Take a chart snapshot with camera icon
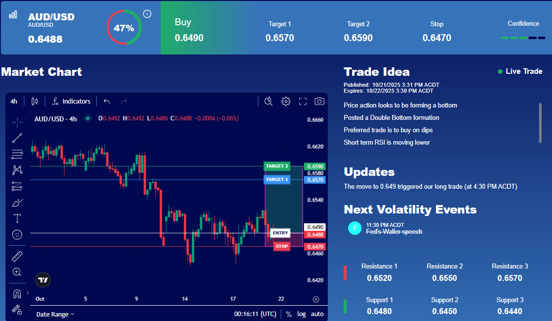 (319, 102)
